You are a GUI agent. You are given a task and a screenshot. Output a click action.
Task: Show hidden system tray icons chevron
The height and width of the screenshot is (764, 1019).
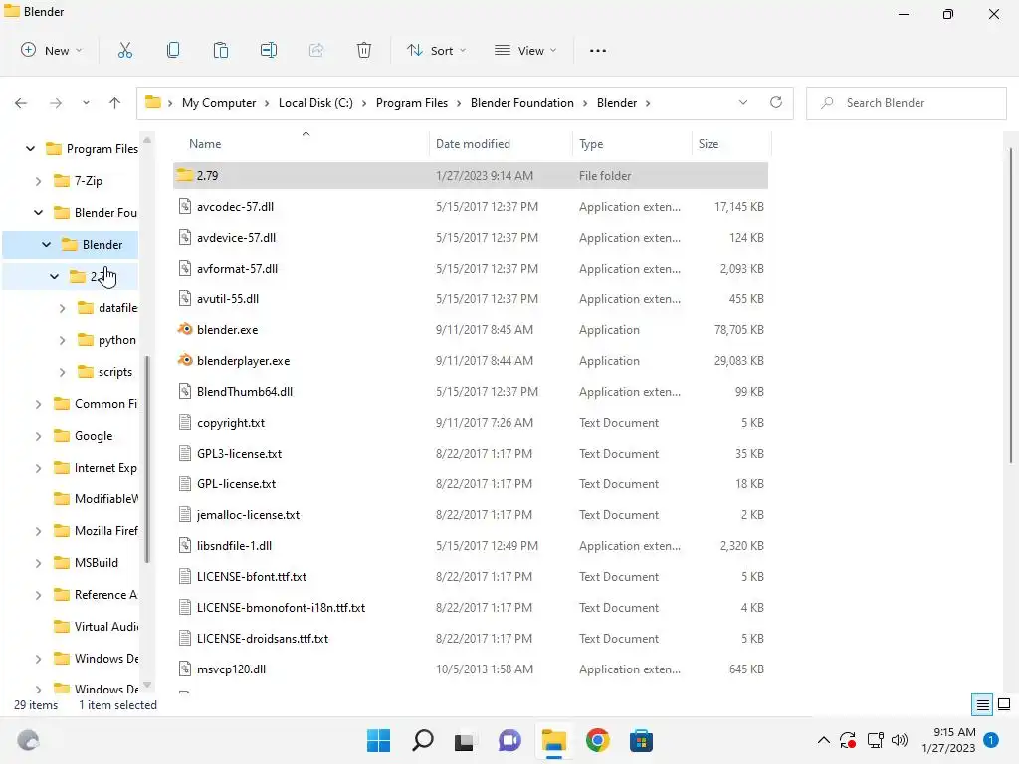click(823, 740)
